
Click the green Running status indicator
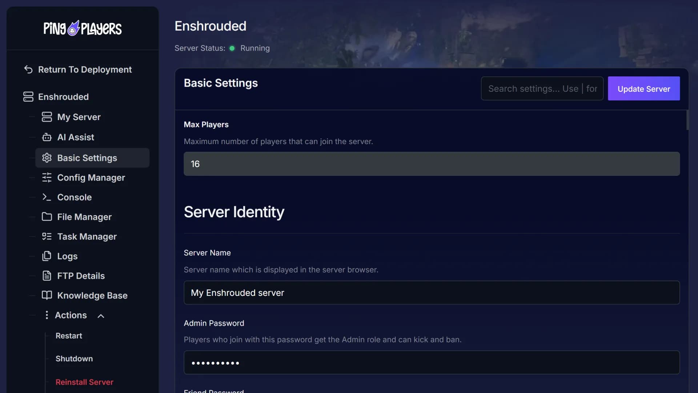[x=232, y=48]
